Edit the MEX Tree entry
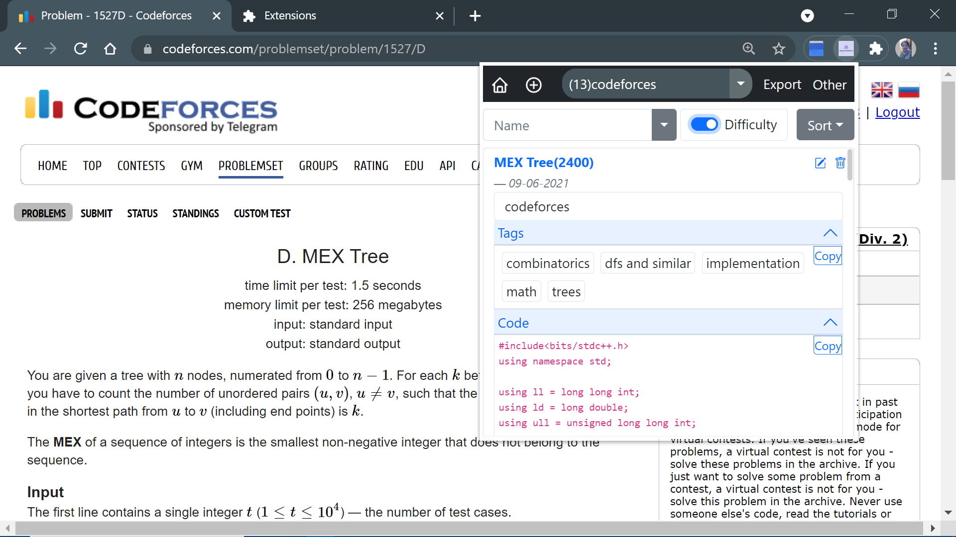The height and width of the screenshot is (537, 956). [820, 163]
